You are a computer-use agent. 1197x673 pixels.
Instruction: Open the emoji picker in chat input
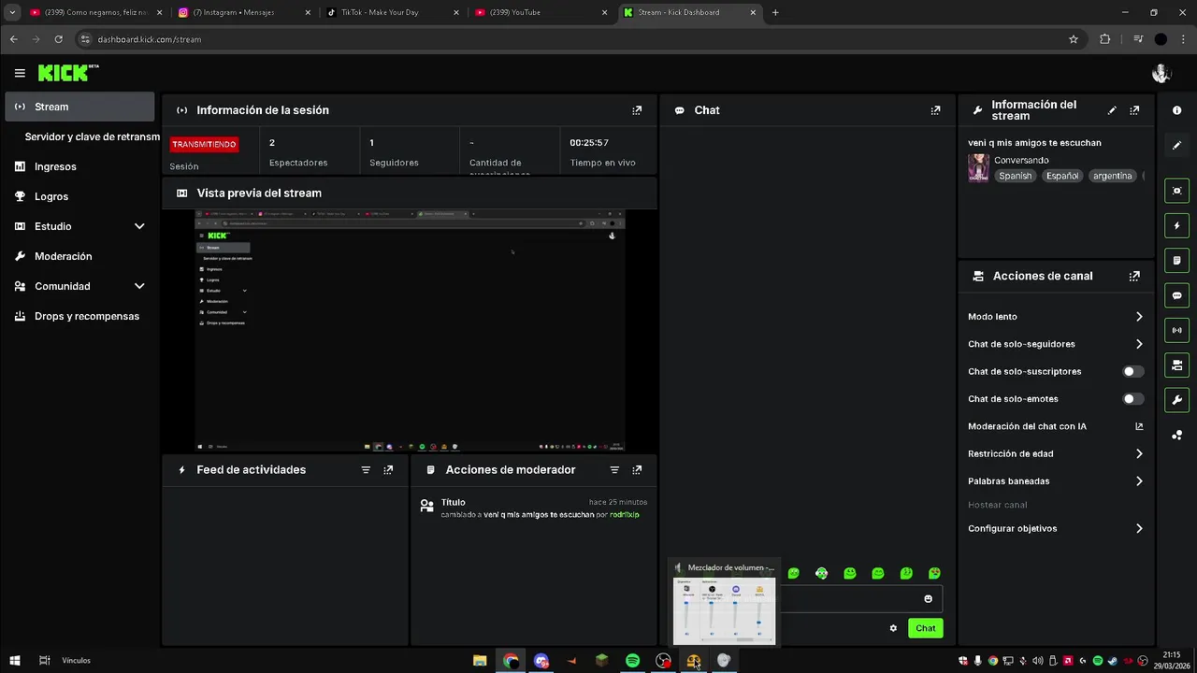coord(928,599)
